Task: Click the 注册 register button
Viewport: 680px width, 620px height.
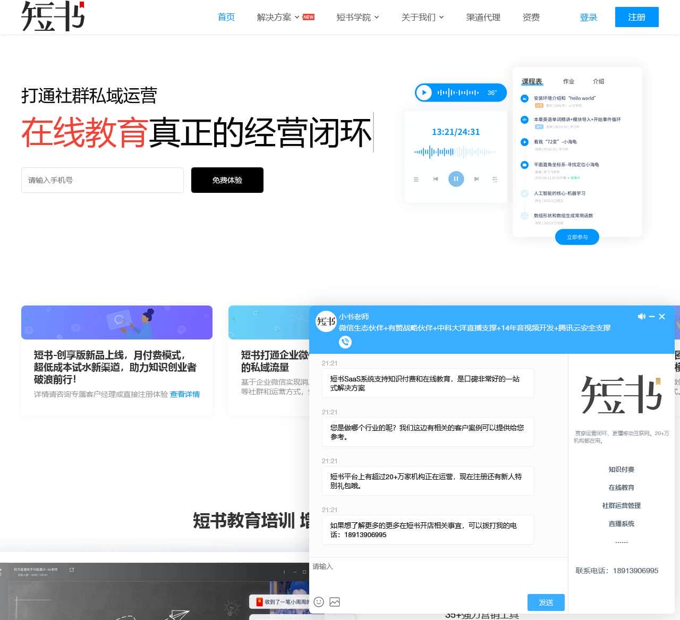Action: tap(637, 17)
